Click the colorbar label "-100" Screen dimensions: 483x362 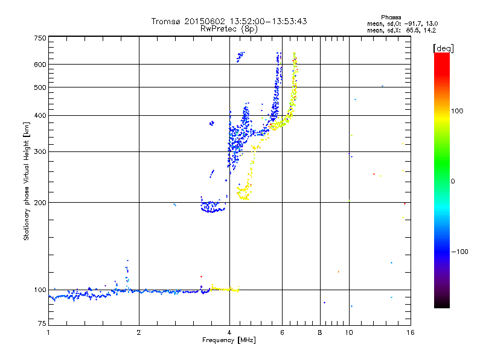(459, 252)
